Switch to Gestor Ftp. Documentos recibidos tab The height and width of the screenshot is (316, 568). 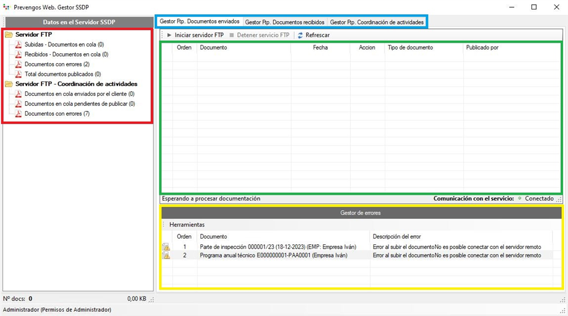[285, 22]
